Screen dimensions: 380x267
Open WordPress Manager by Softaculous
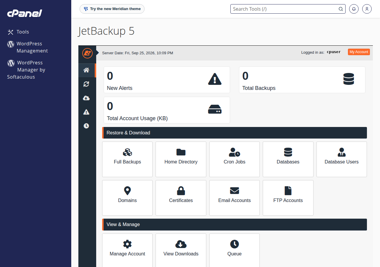point(26,70)
